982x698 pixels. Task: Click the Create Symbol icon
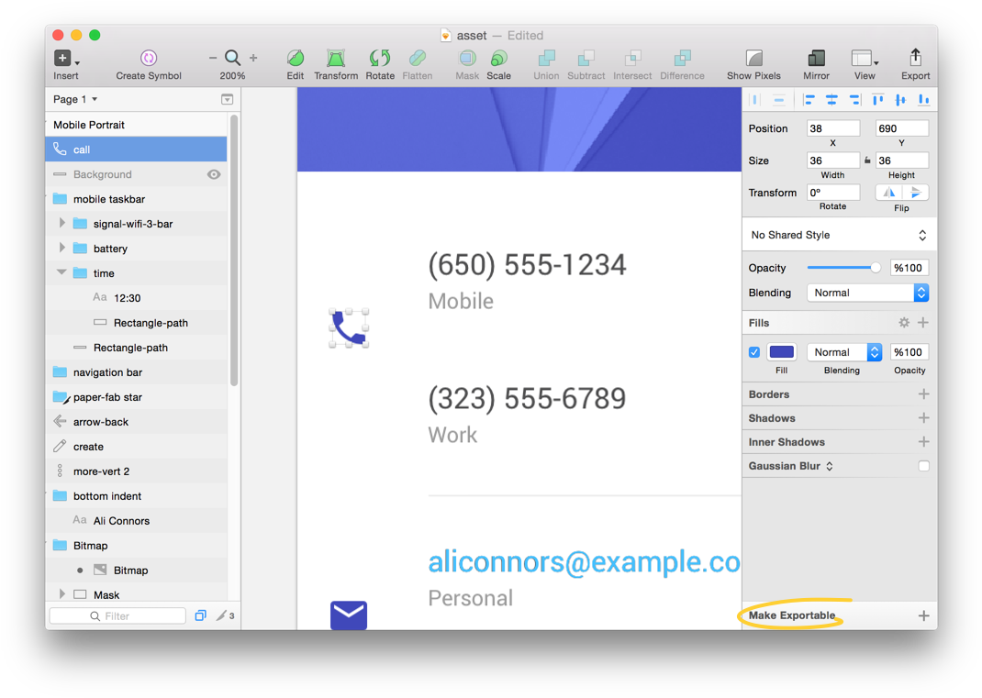148,58
